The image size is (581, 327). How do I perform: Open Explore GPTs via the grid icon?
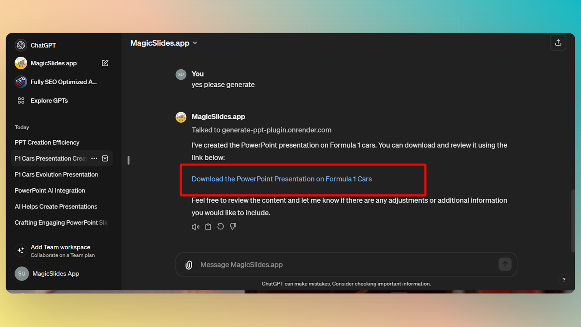coord(21,100)
